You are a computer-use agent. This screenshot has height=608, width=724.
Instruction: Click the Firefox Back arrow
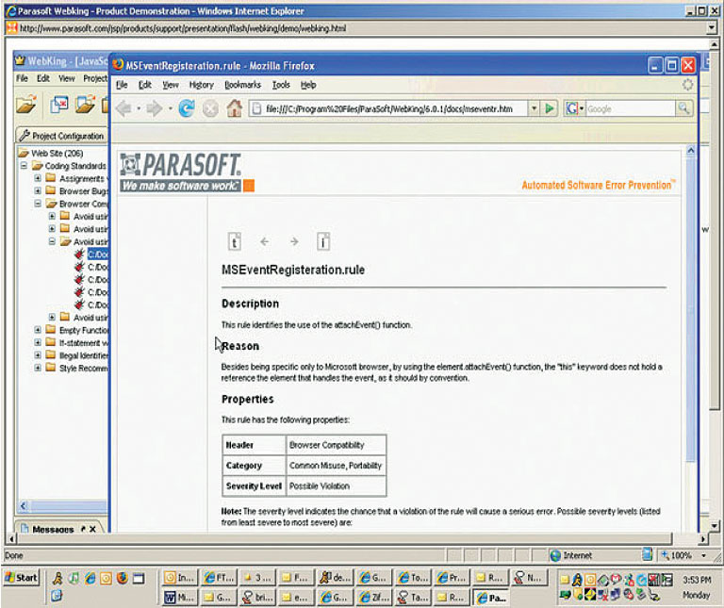point(123,108)
